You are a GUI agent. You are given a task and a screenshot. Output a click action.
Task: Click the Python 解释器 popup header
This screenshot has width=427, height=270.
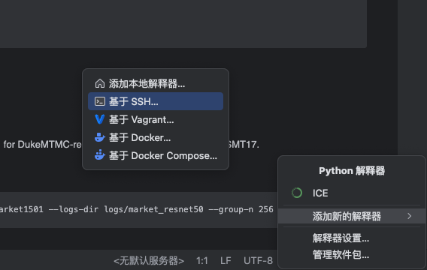click(x=352, y=171)
